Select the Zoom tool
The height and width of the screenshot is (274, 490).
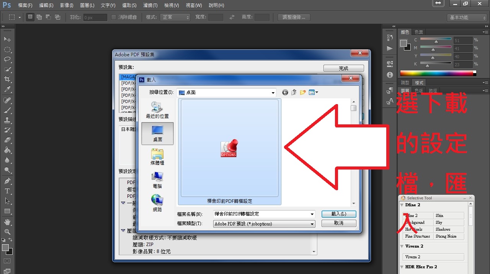click(7, 232)
